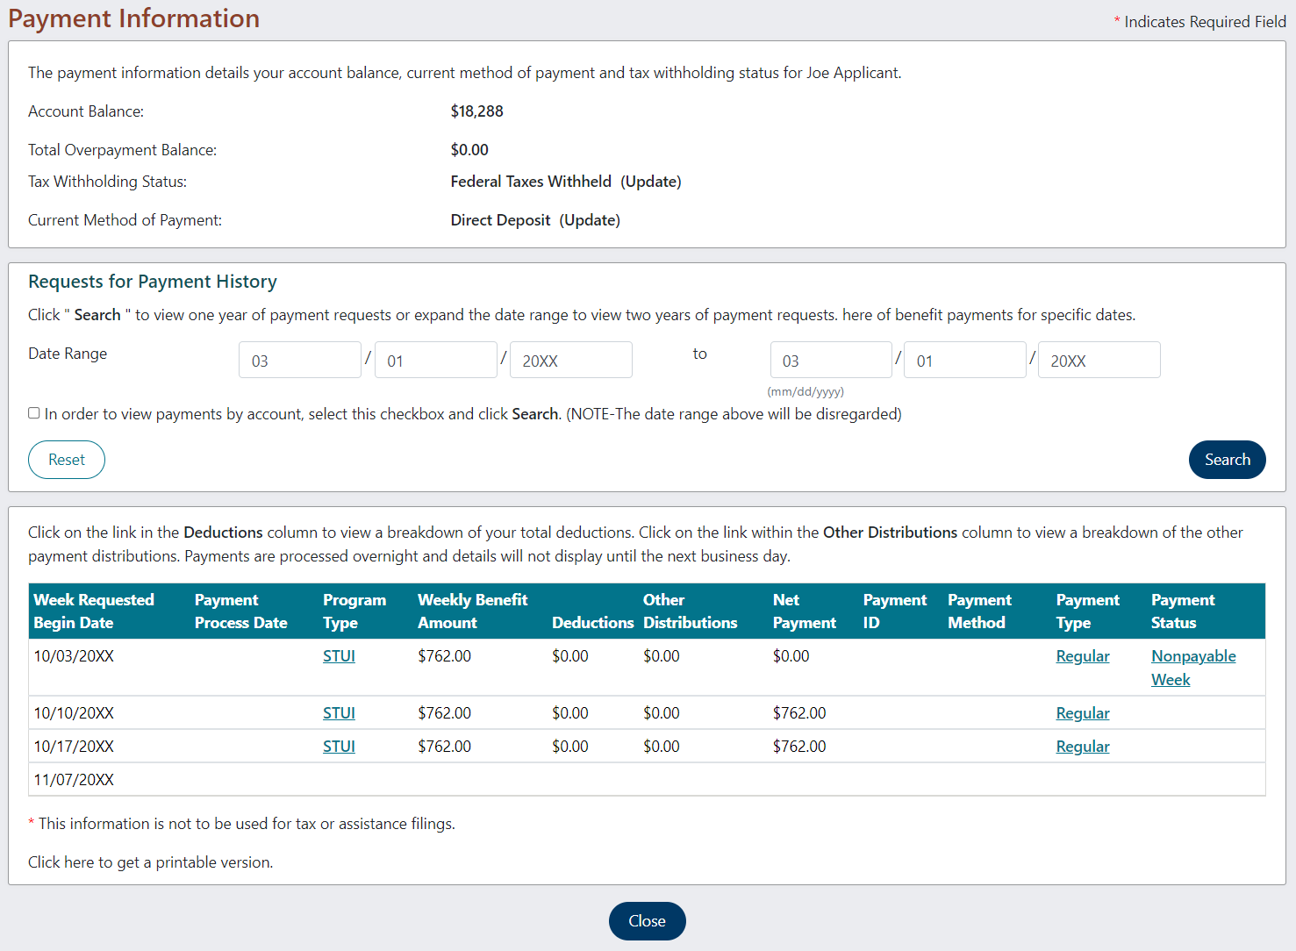The width and height of the screenshot is (1296, 951).
Task: Open the STUI link for week 10/03/20XX
Action: [339, 655]
